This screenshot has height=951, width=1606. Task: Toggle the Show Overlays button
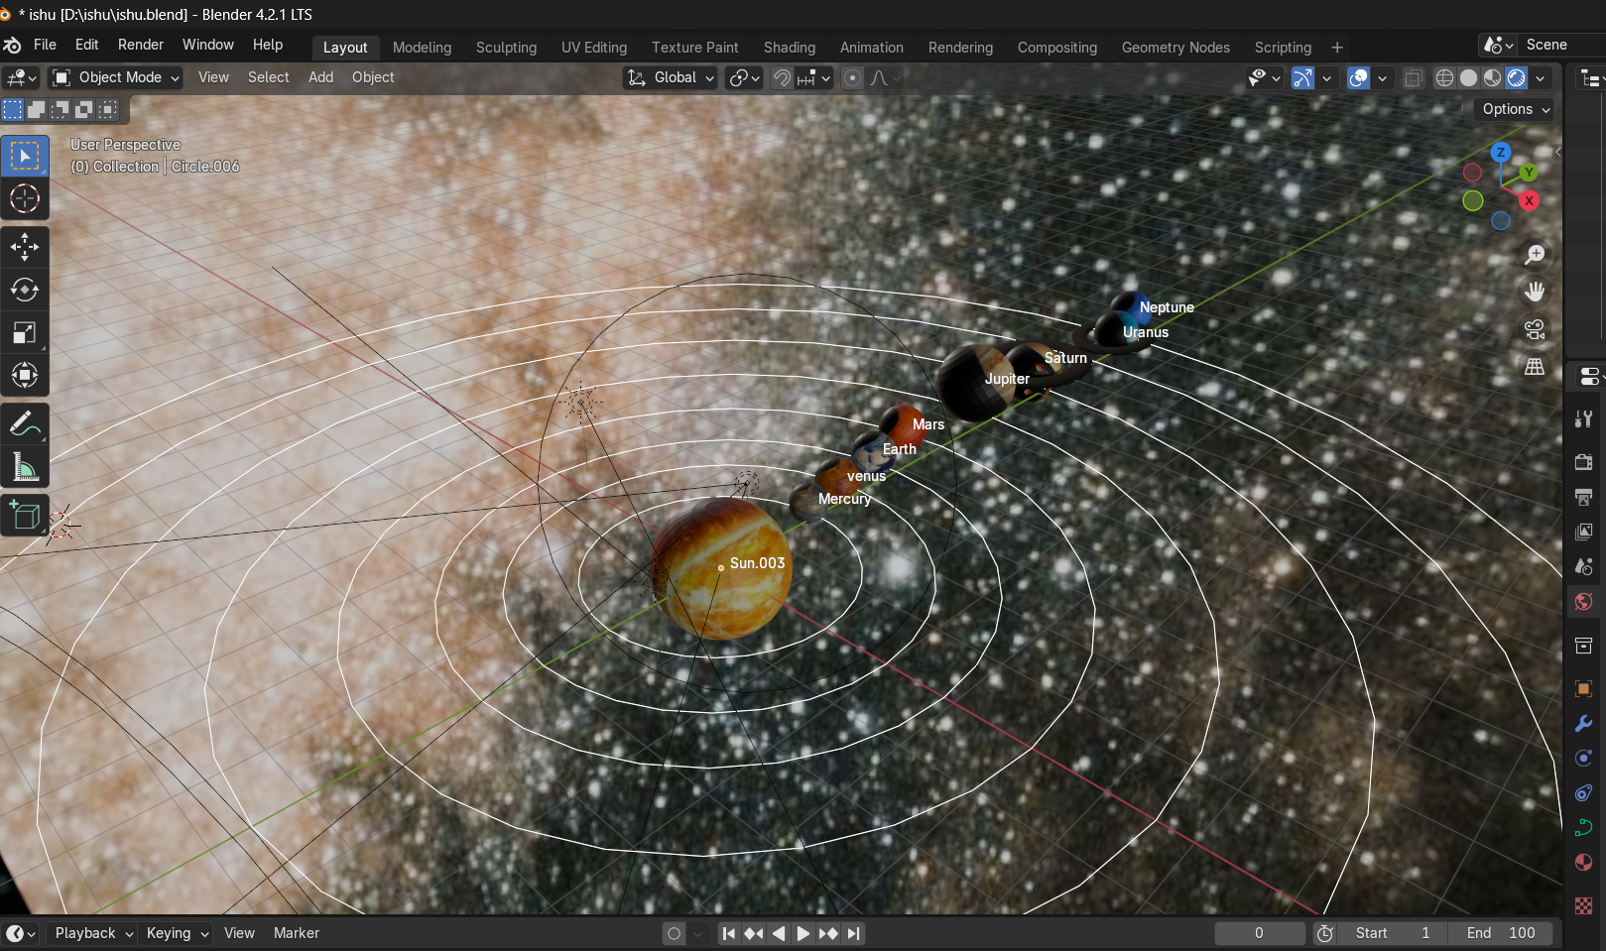pos(1359,77)
